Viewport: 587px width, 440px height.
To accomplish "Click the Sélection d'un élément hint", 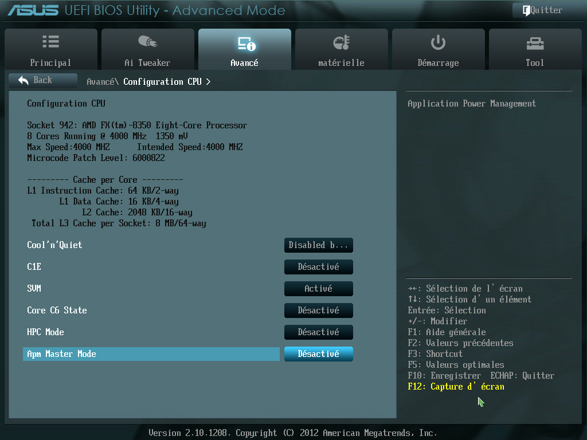I will [470, 299].
